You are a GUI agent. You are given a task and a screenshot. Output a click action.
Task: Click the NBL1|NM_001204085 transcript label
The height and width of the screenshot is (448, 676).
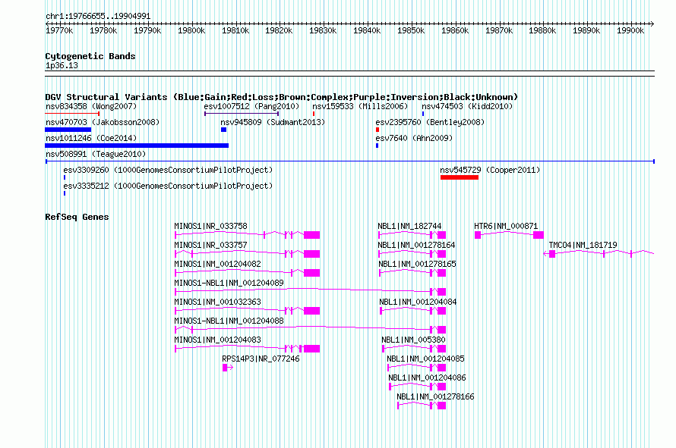[x=425, y=359]
